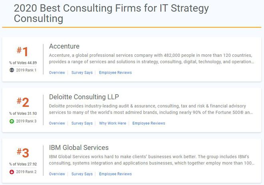Open Deloitte's Overview link
This screenshot has width=264, height=185.
tap(57, 123)
